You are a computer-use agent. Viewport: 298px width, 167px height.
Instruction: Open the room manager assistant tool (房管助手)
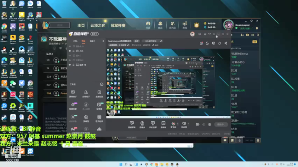click(86, 94)
